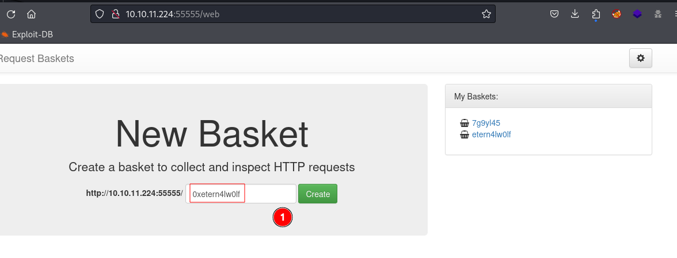Click the gray extension icon in toolbar
677x258 pixels.
tap(658, 14)
